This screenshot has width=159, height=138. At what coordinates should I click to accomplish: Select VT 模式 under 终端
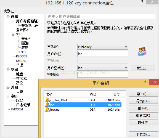click(22, 78)
